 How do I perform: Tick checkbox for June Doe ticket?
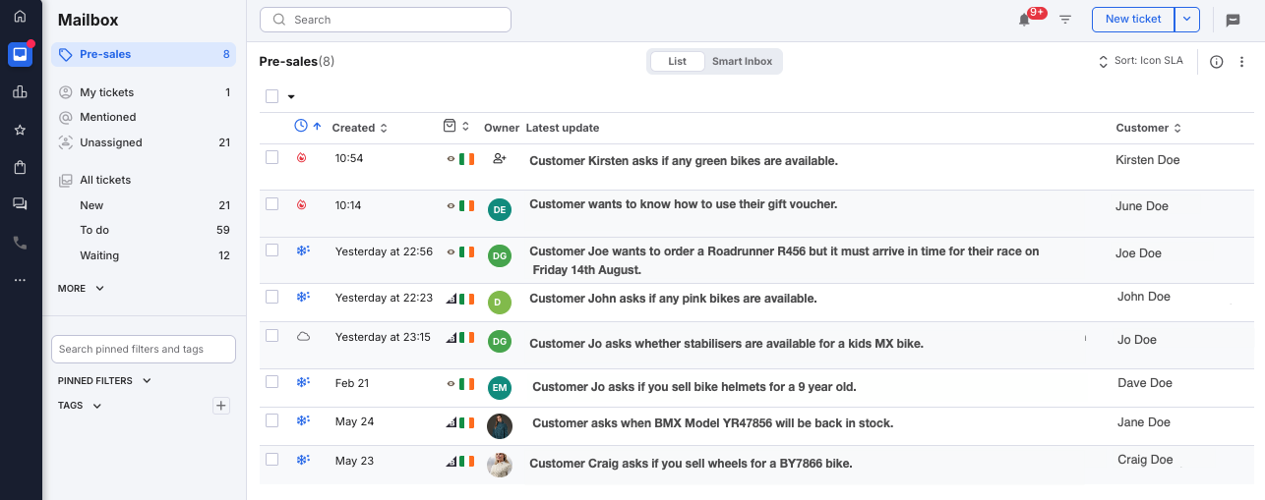coord(272,203)
